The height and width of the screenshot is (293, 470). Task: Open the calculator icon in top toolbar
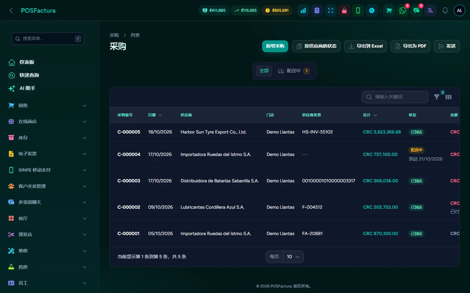click(x=317, y=10)
